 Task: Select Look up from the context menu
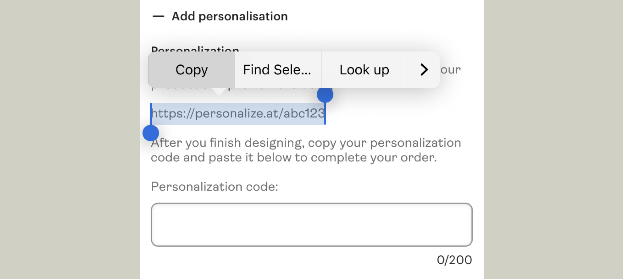(364, 69)
